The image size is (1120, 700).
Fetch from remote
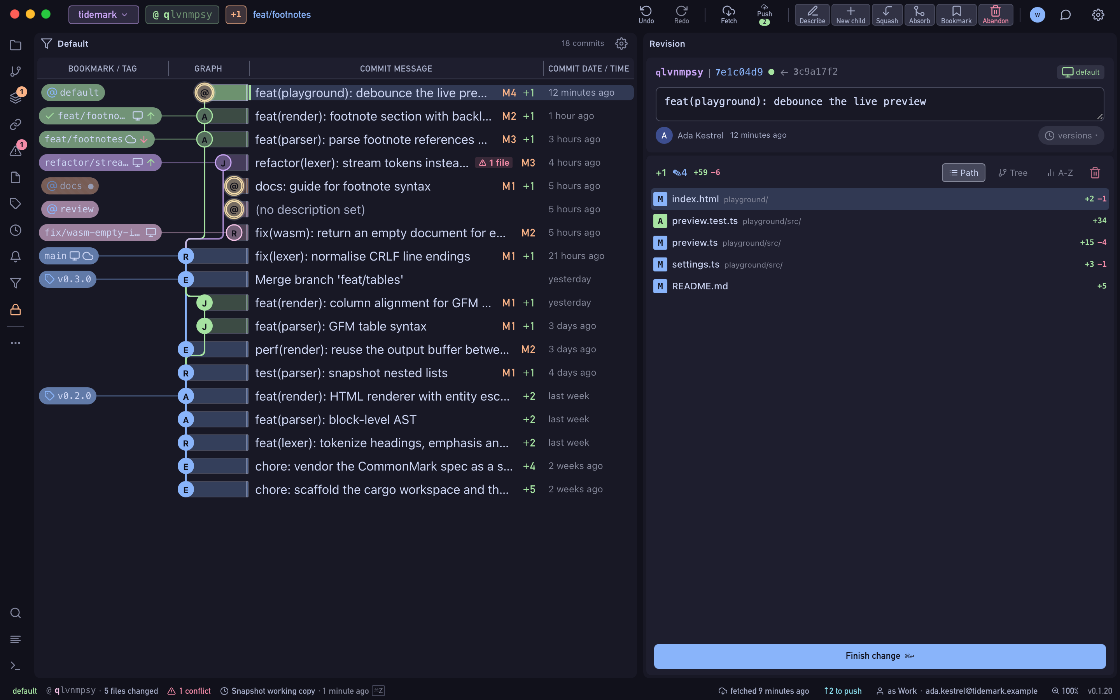tap(728, 15)
